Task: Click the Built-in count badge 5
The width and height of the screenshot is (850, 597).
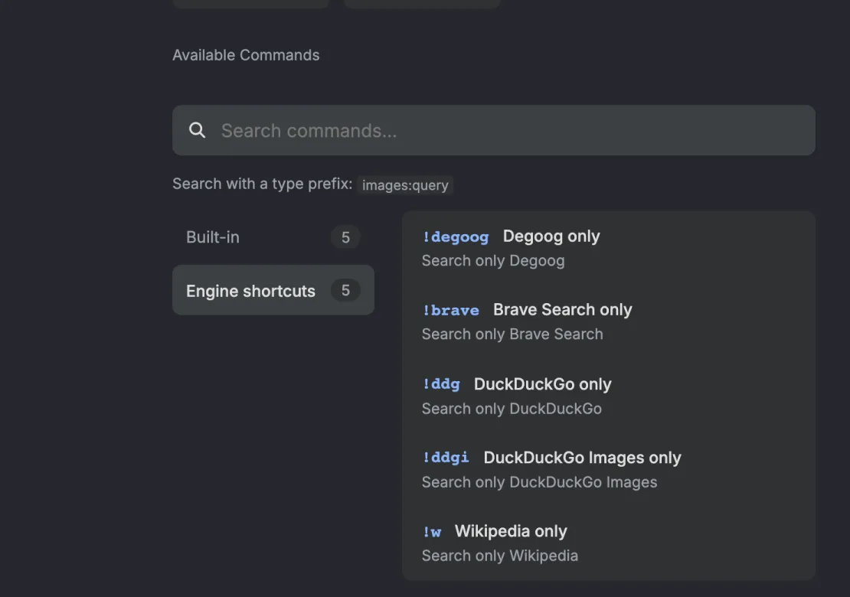Action: pyautogui.click(x=345, y=237)
